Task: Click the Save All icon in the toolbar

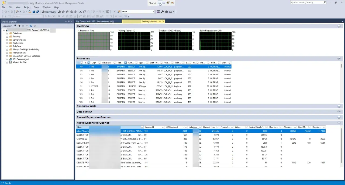Action: (37, 12)
